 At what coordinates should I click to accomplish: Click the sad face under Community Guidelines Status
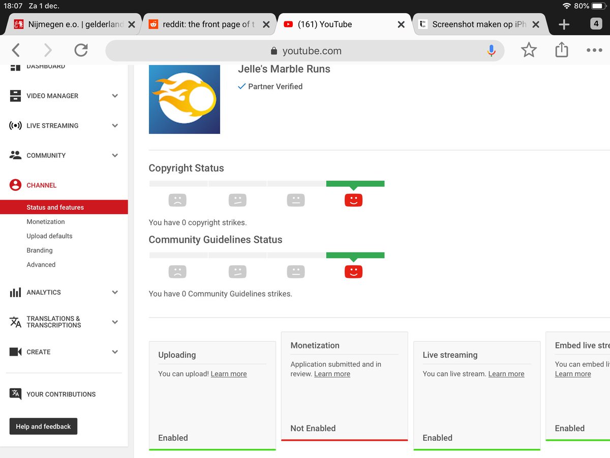177,272
